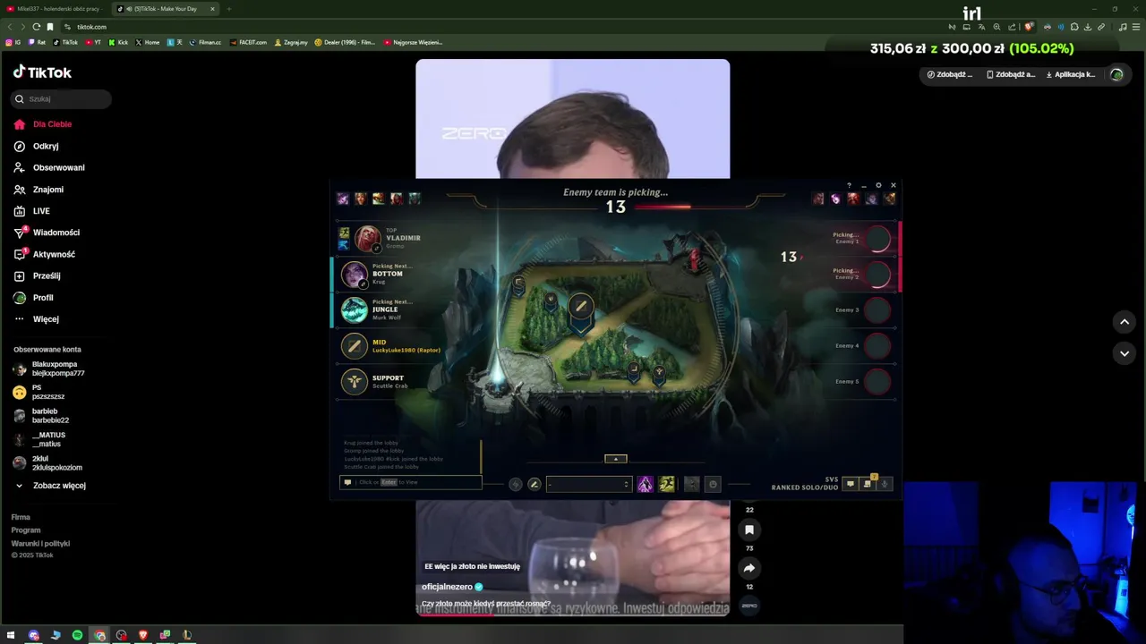Open the Filman.cc bookmark
The height and width of the screenshot is (644, 1146).
click(205, 42)
